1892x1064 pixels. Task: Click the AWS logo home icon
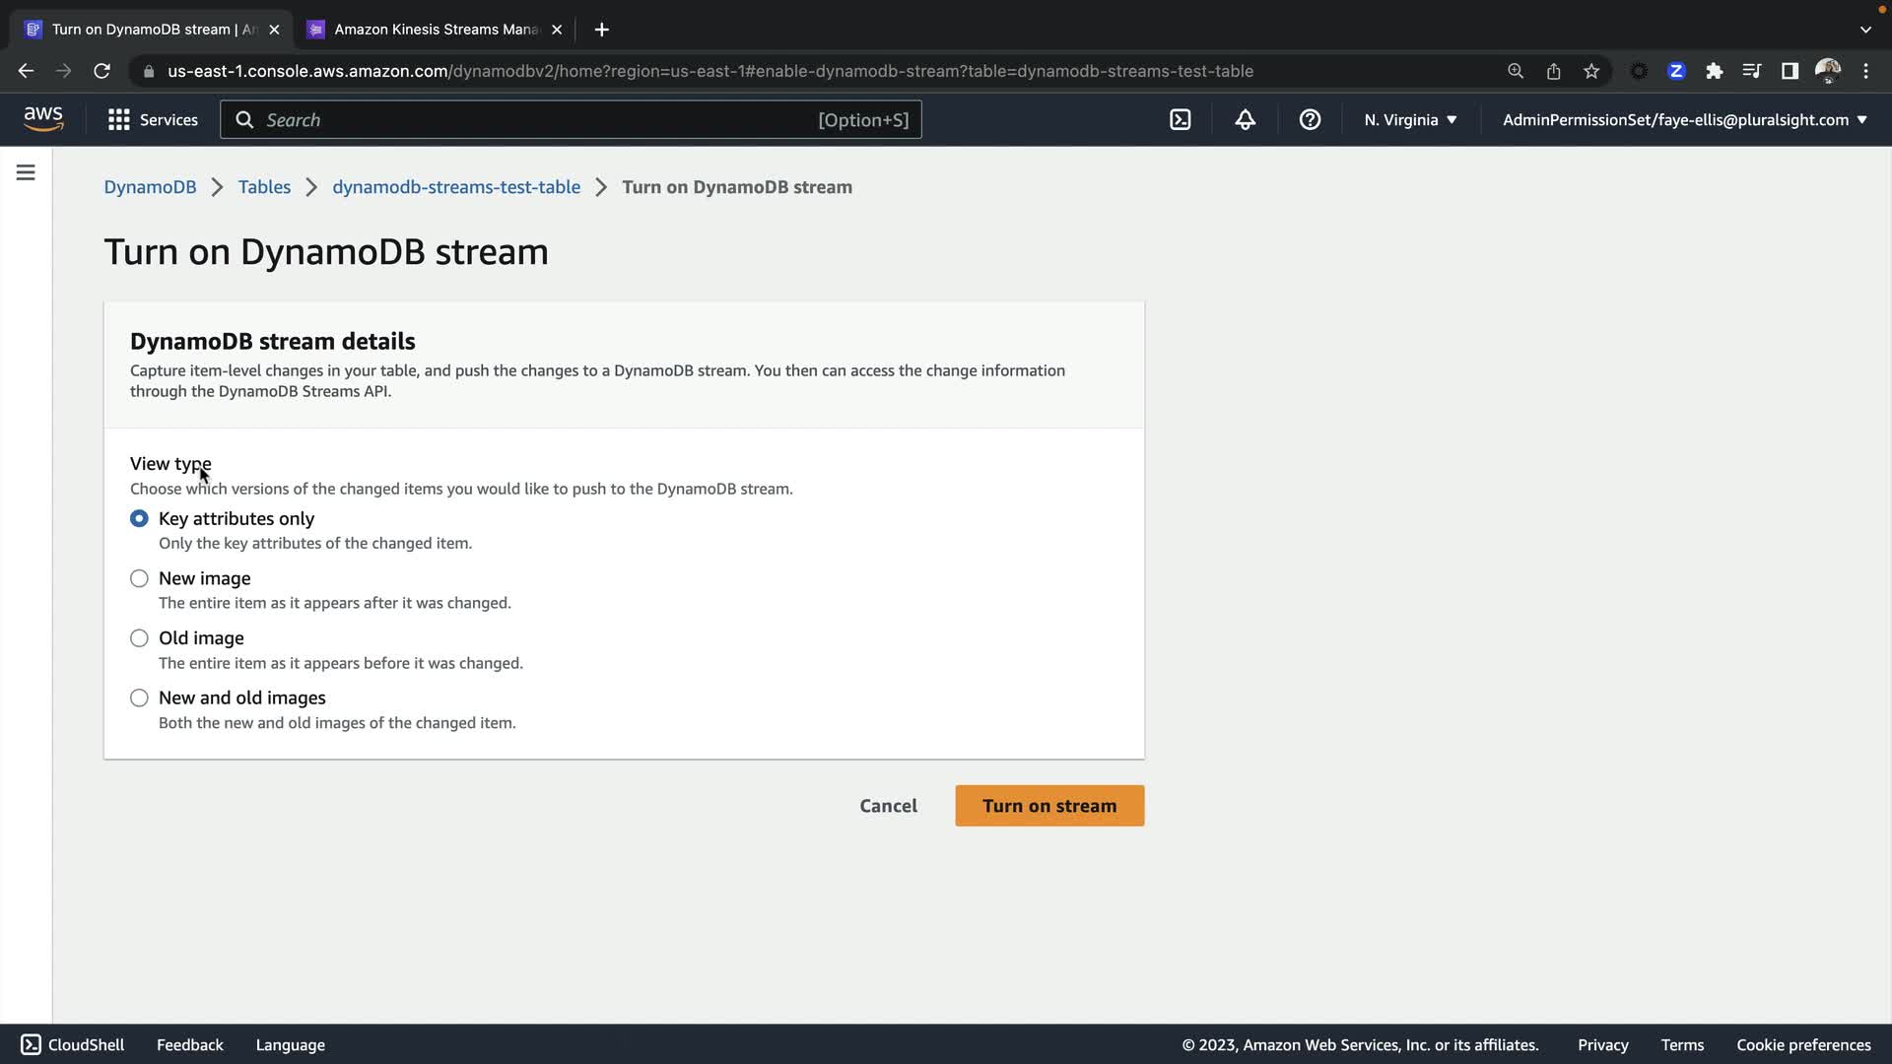pyautogui.click(x=43, y=118)
